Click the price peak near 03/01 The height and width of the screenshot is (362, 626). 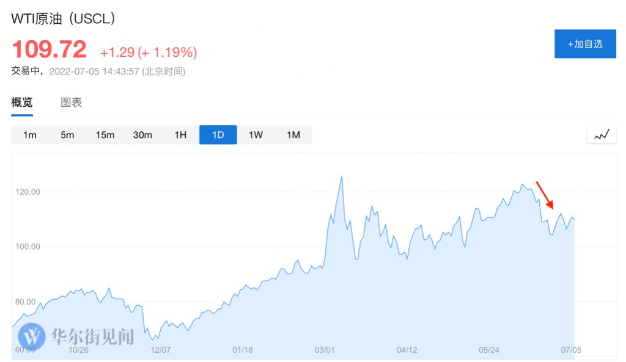tap(341, 176)
